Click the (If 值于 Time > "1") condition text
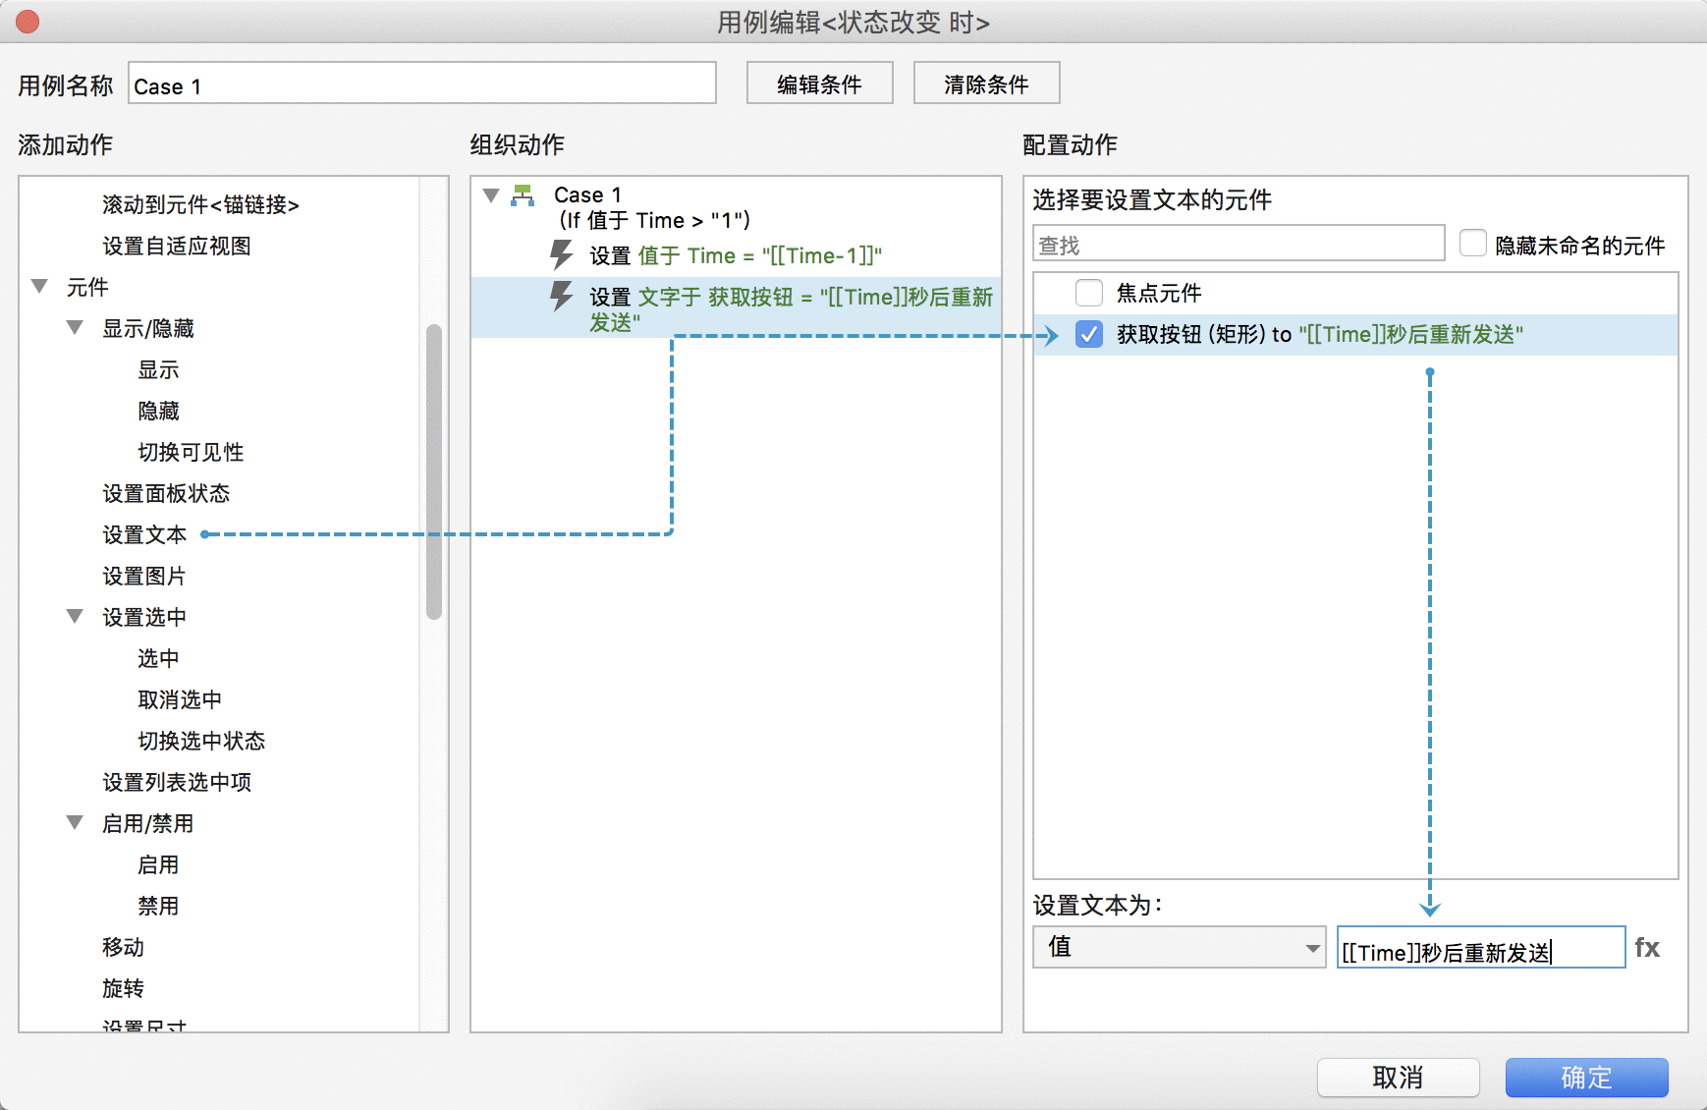Image resolution: width=1707 pixels, height=1110 pixels. tap(655, 220)
